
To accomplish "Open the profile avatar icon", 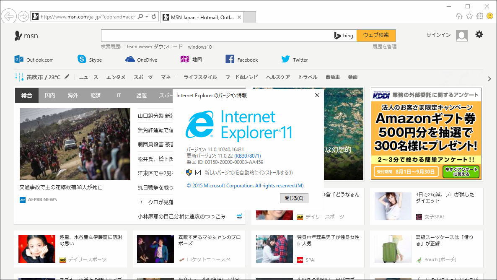I will (x=461, y=36).
